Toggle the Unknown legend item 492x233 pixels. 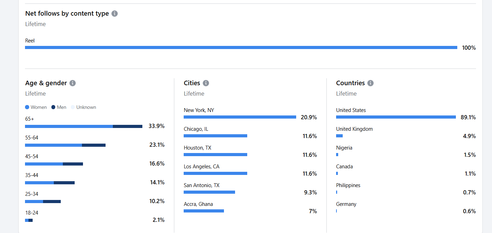(83, 107)
